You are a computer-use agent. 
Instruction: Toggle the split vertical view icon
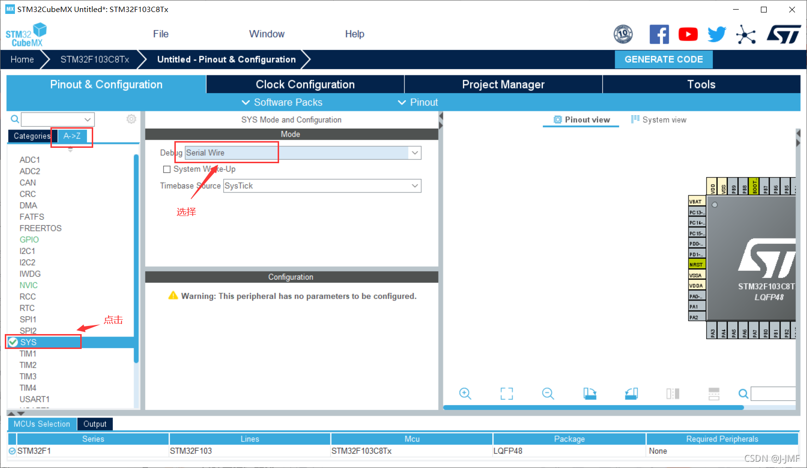[x=672, y=394]
